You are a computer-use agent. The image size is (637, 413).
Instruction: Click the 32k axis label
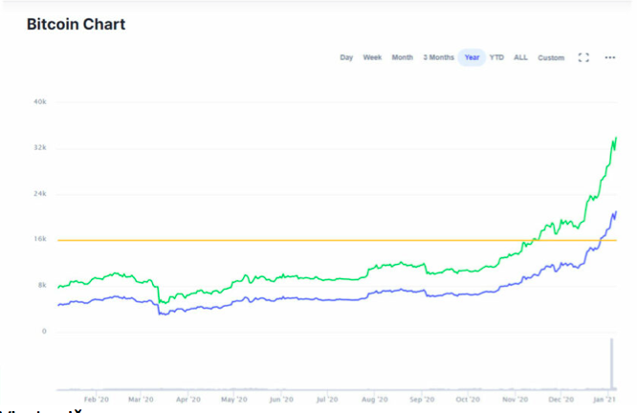[40, 147]
